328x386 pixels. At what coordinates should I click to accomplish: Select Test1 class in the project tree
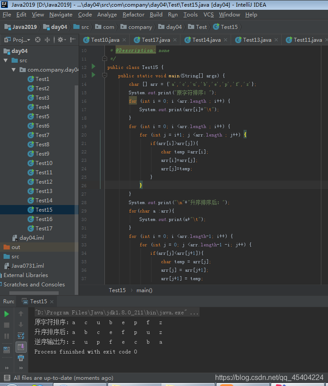(x=38, y=79)
